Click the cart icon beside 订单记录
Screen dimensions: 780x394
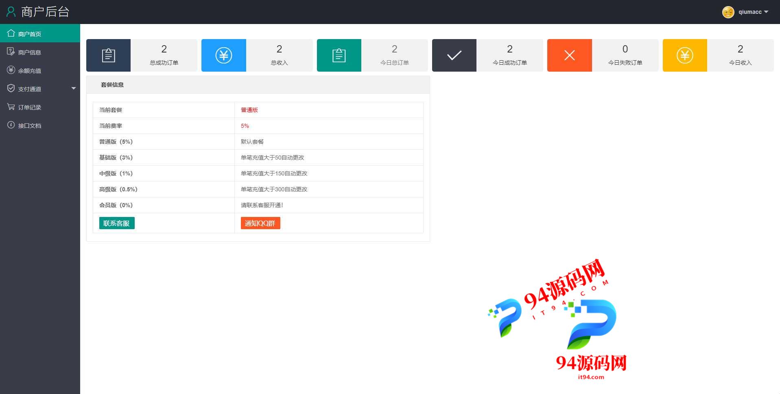[x=11, y=106]
